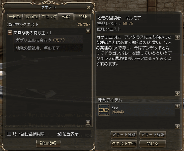
Task: Open the 特殊 quest tab
Action: [x=83, y=17]
